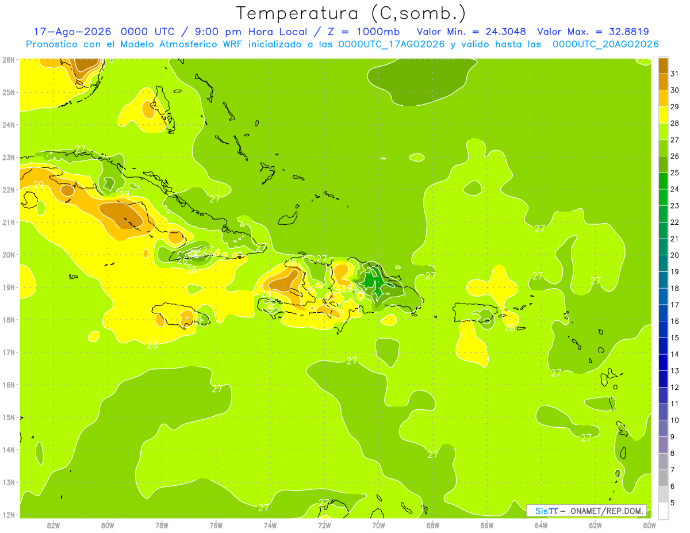This screenshot has height=533, width=690.
Task: Click the "26" contour label over eastern Cuba
Action: (182, 260)
